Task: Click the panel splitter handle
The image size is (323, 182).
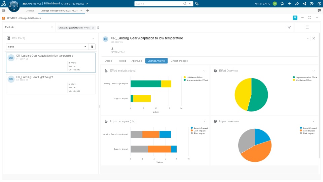Action: point(99,106)
